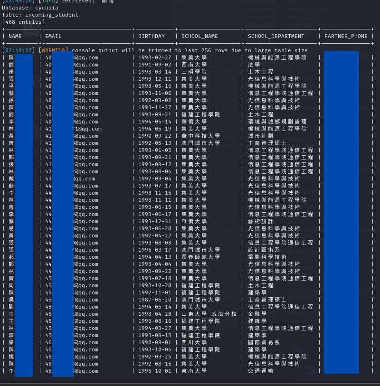This screenshot has width=380, height=386.
Task: Click the SCHOOL_DEPARTMENT column header
Action: pos(276,37)
